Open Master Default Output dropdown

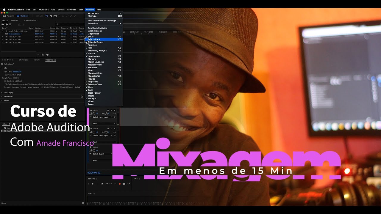coord(102,154)
